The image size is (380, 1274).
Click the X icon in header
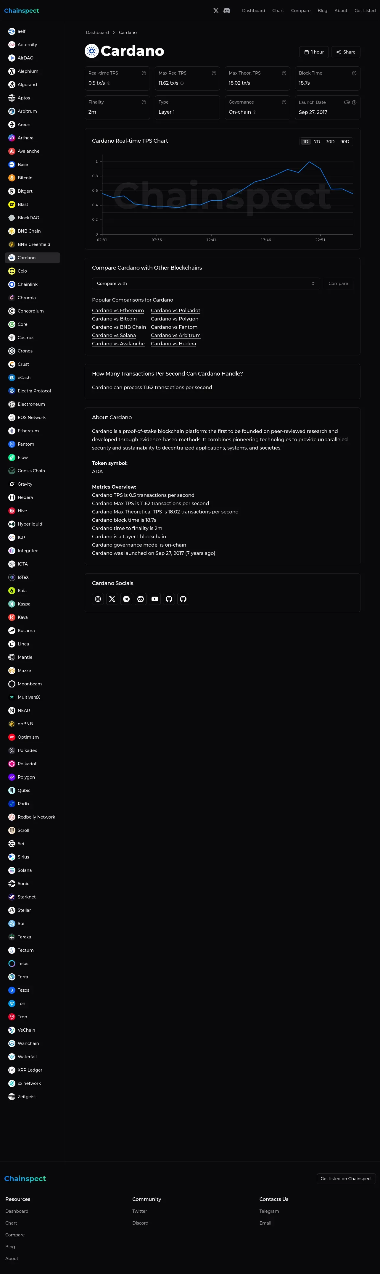(x=216, y=10)
